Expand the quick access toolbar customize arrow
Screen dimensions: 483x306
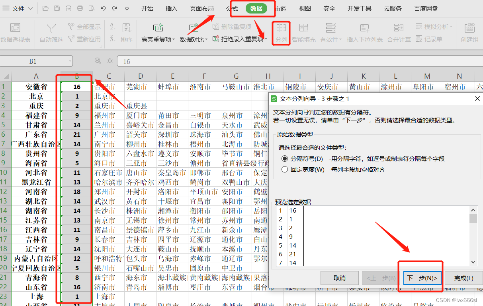127,8
